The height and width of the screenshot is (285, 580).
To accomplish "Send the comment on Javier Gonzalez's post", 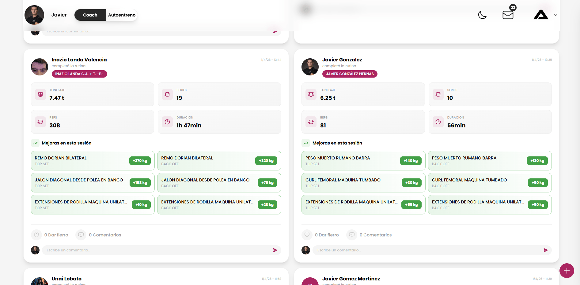I will [x=545, y=250].
